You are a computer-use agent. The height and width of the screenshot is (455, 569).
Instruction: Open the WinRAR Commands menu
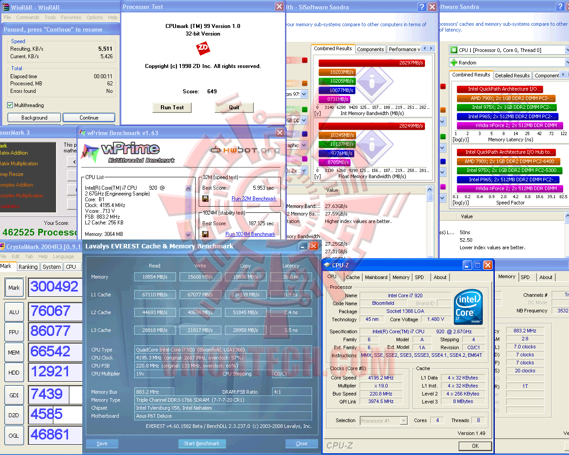tap(28, 17)
